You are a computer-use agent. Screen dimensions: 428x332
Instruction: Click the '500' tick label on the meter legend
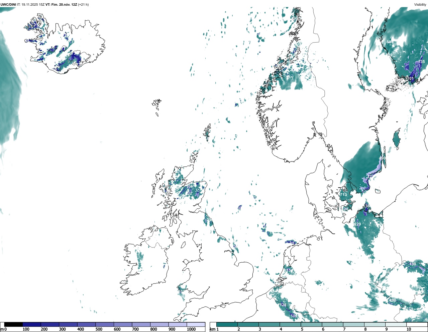(99, 329)
